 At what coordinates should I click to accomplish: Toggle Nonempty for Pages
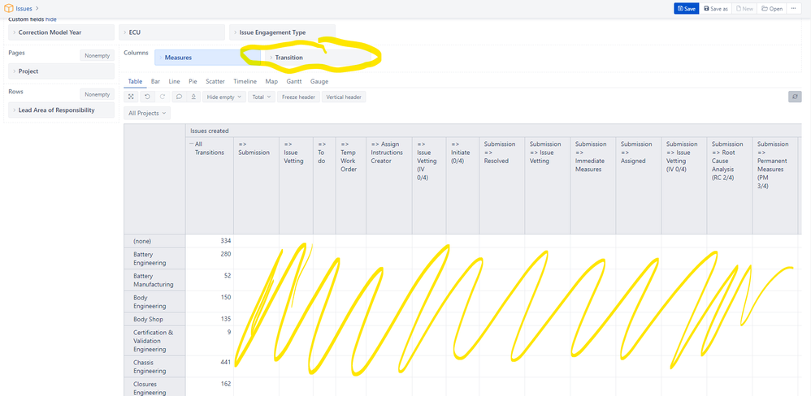(97, 55)
